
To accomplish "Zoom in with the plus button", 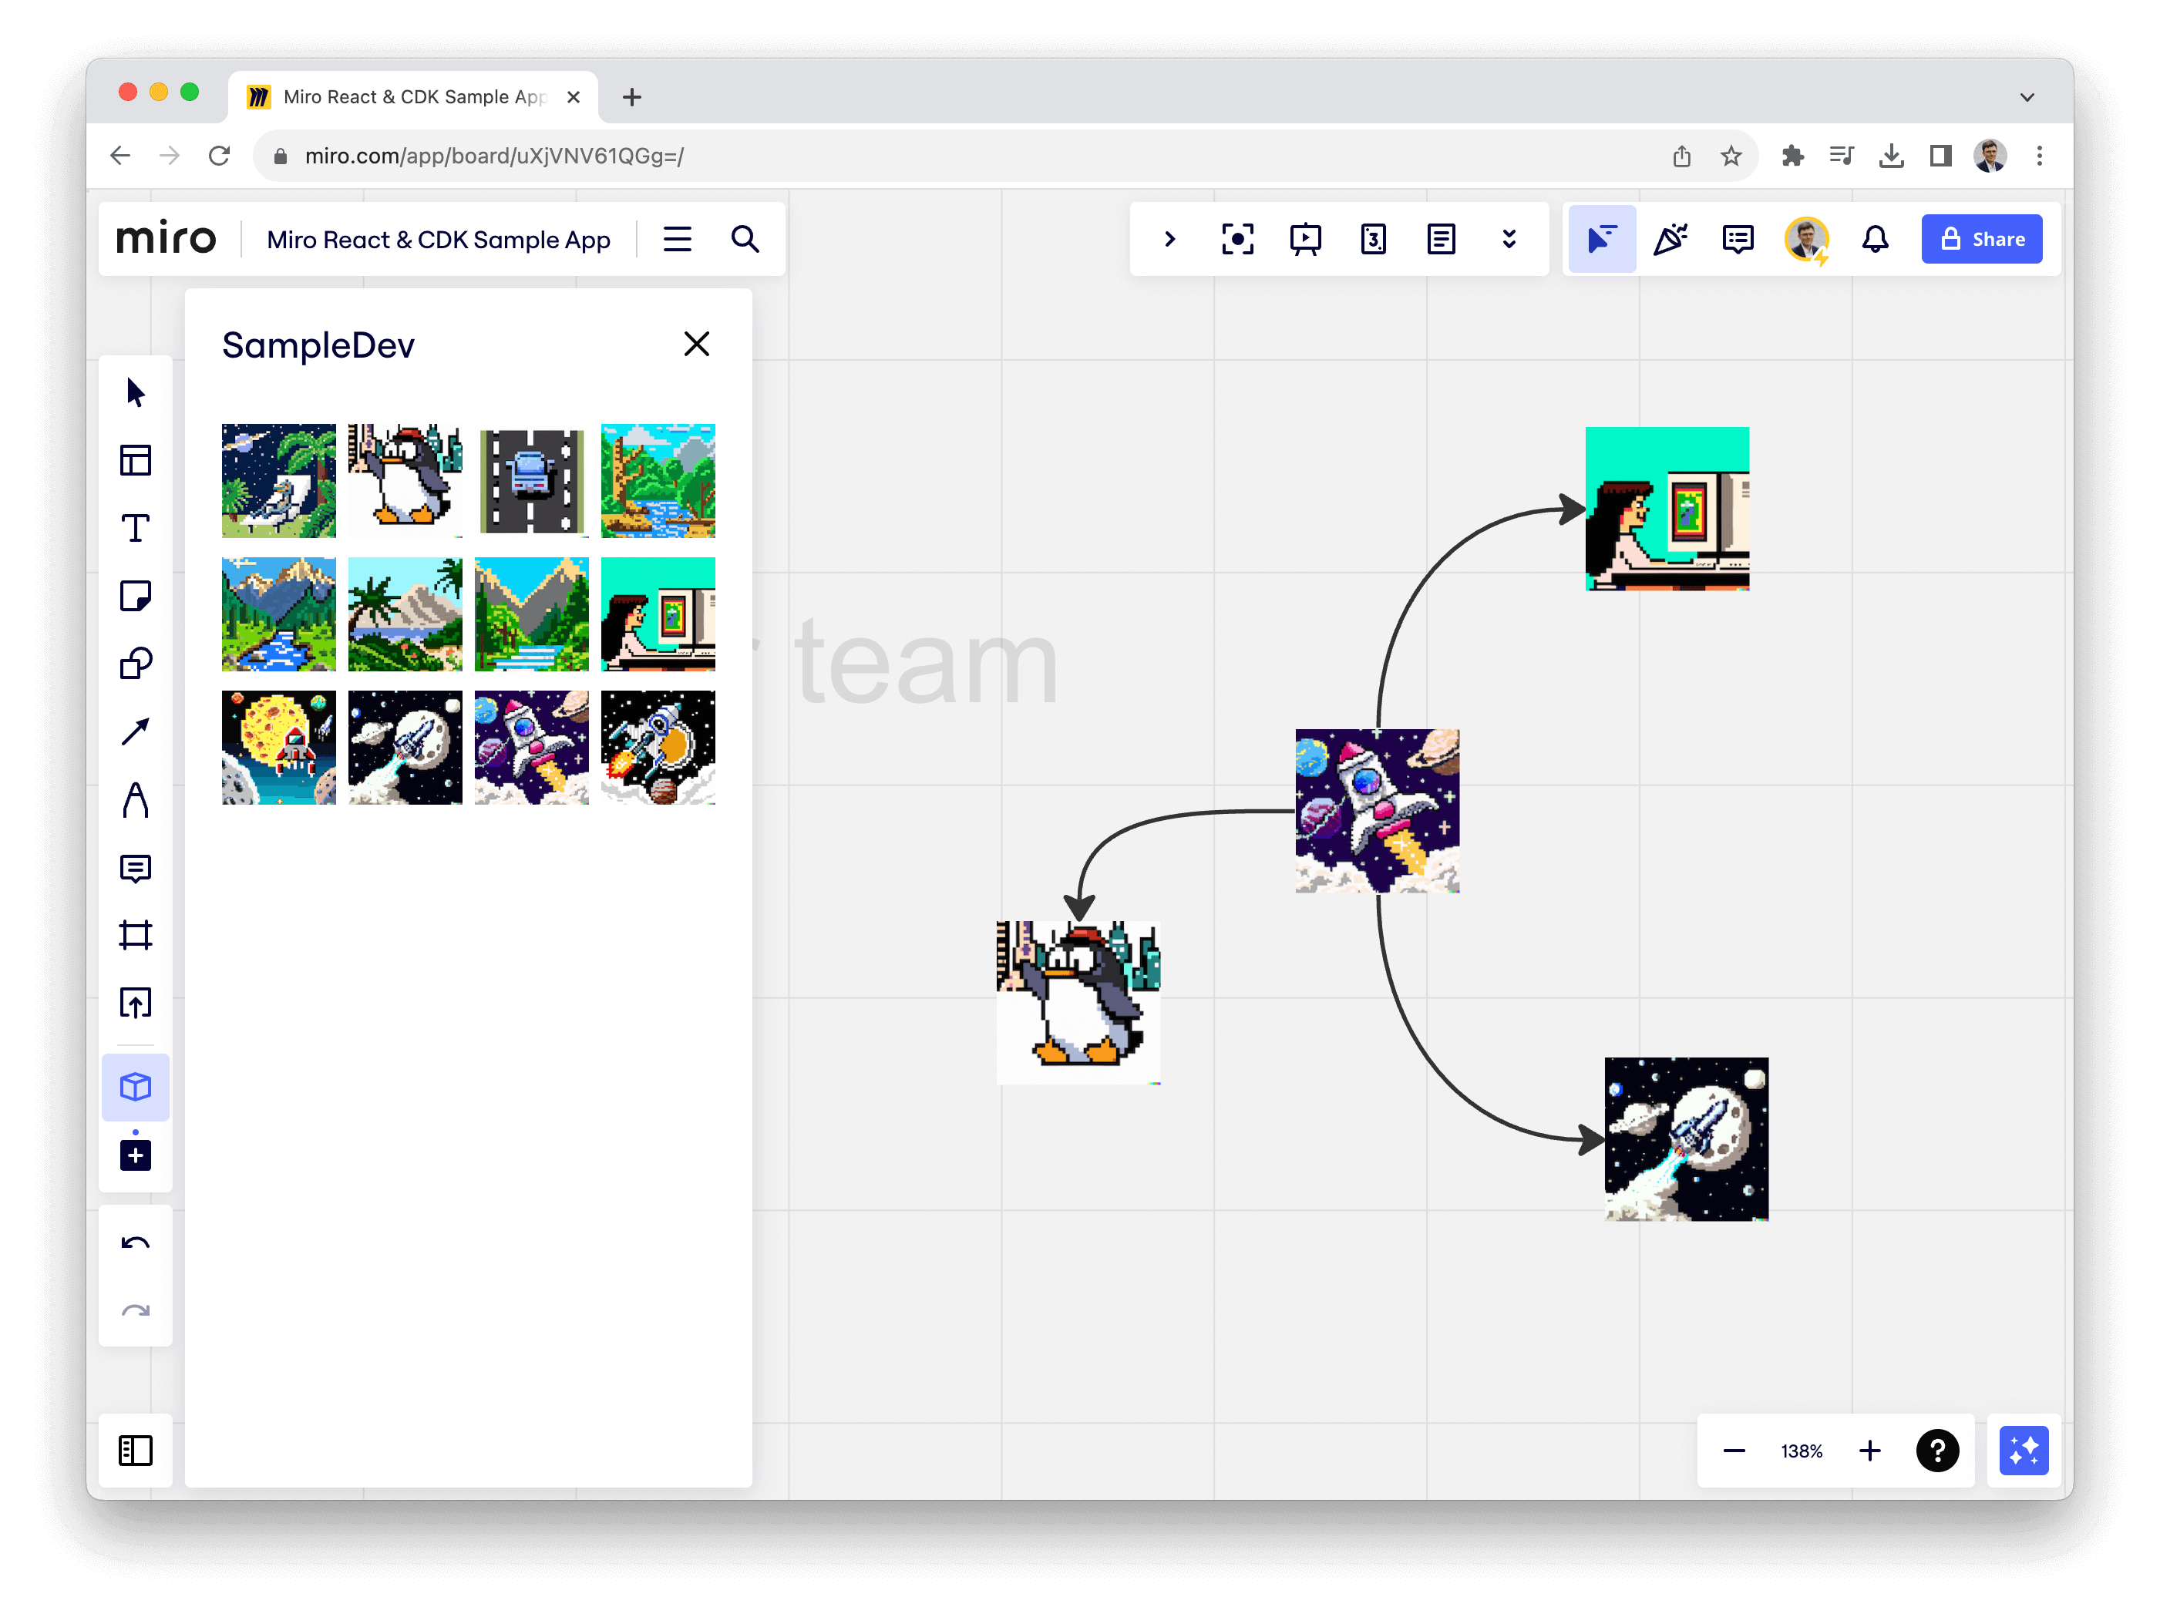I will 1869,1451.
